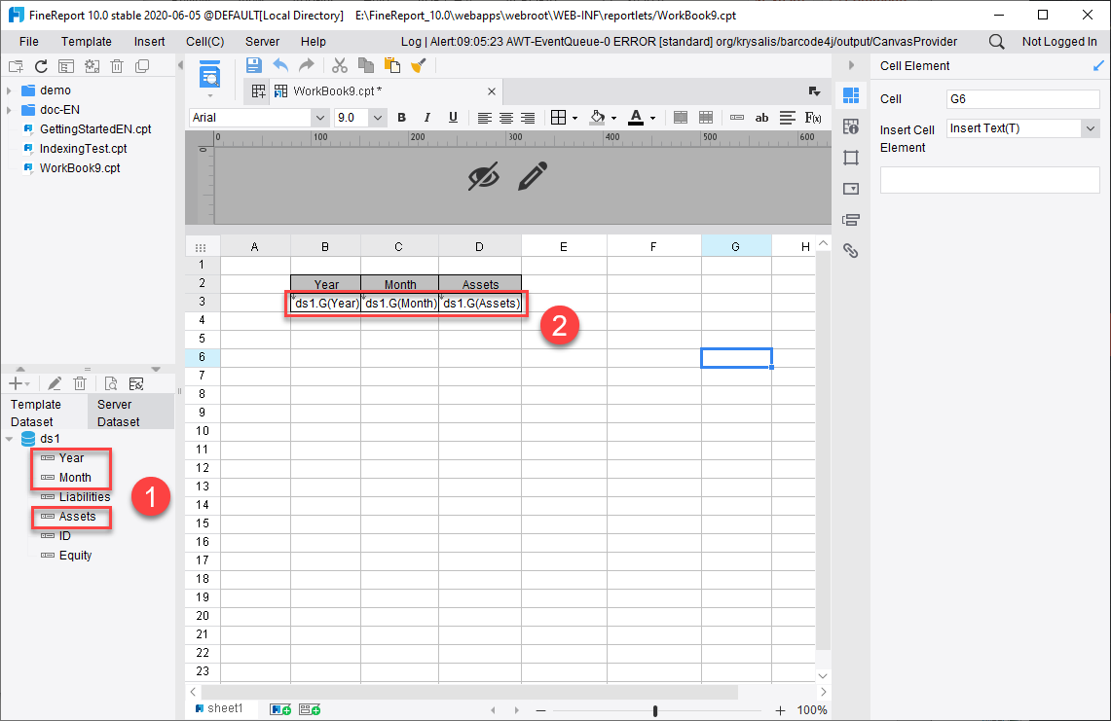This screenshot has width=1111, height=721.
Task: Edit the selected dataset with pencil icon
Action: tap(55, 384)
